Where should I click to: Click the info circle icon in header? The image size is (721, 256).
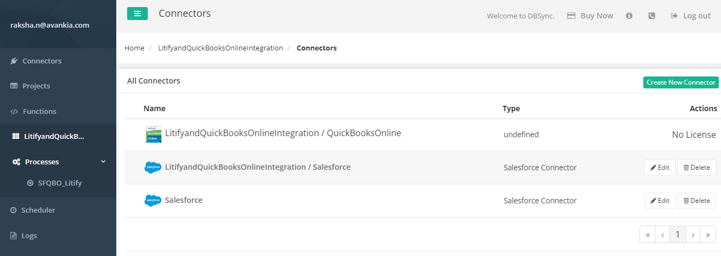pos(629,16)
